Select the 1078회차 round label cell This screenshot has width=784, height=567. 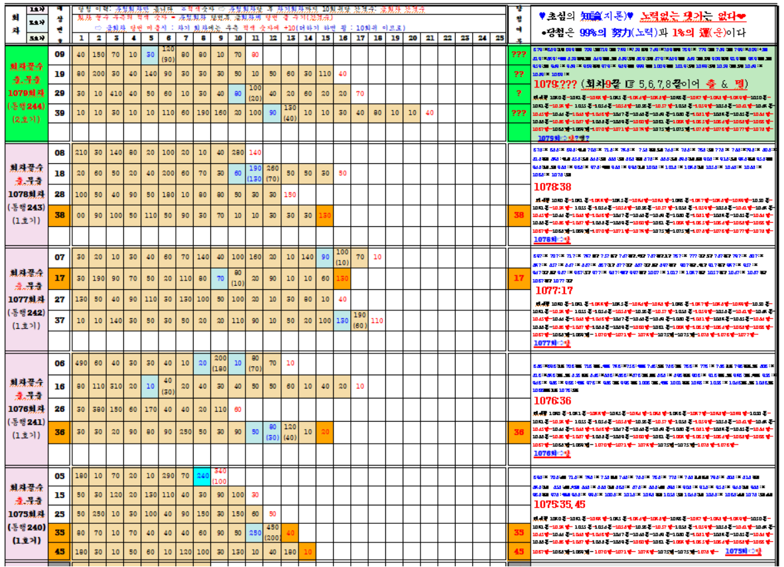point(26,196)
